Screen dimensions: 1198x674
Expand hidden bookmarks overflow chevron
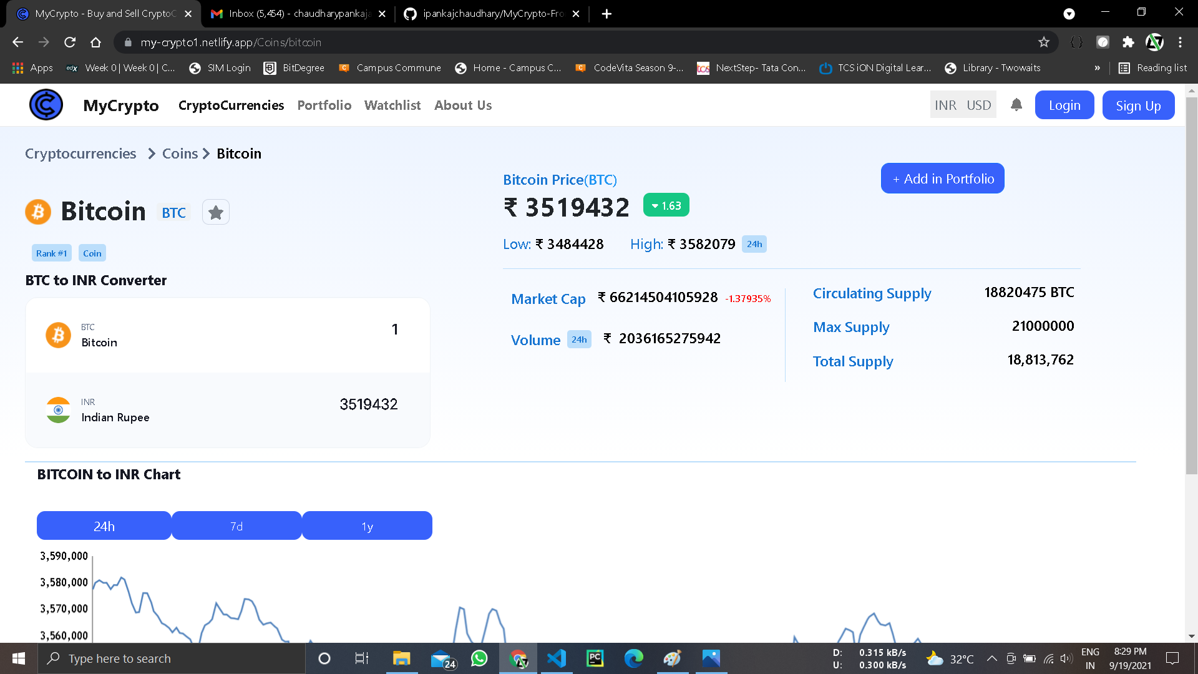pos(1097,68)
